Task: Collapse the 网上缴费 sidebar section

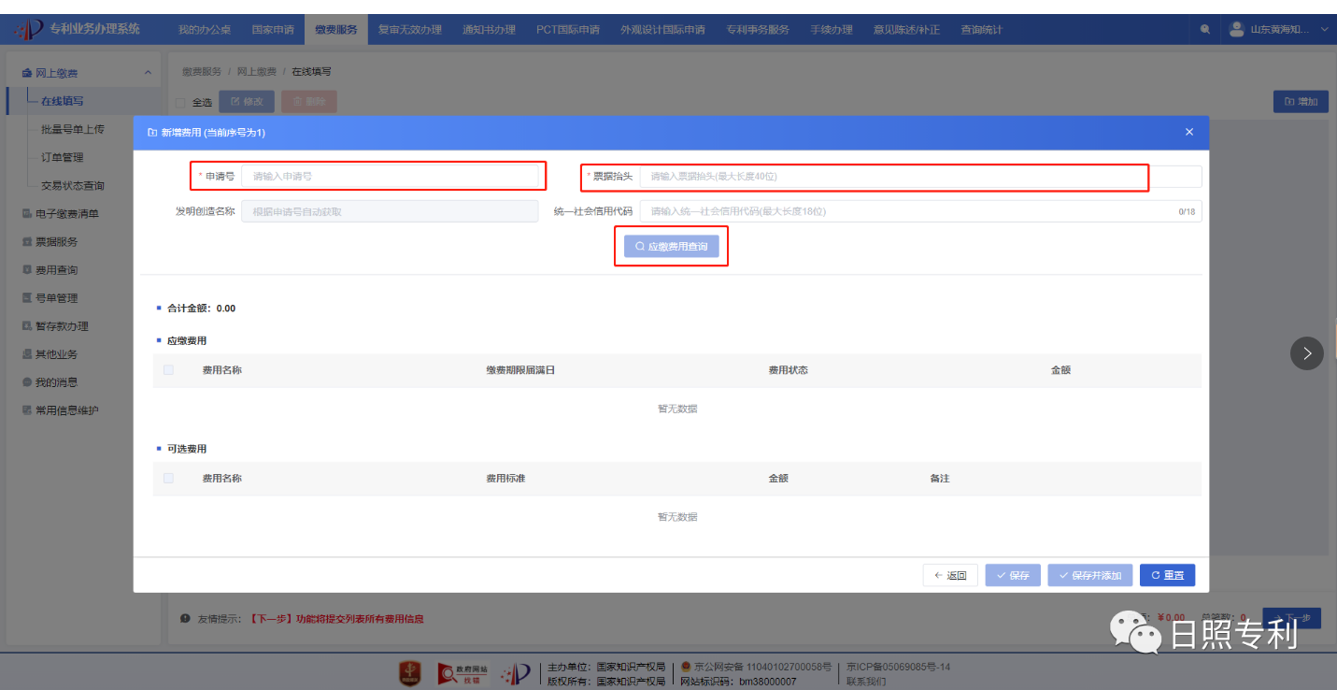Action: pos(148,73)
